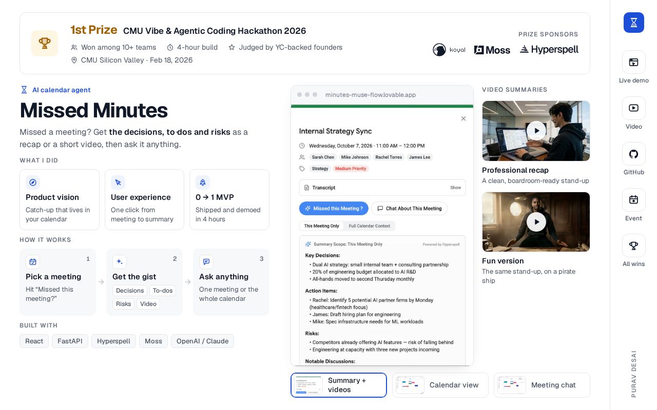Click the cursor icon on User experience card
This screenshot has height=410, width=657.
[x=118, y=182]
